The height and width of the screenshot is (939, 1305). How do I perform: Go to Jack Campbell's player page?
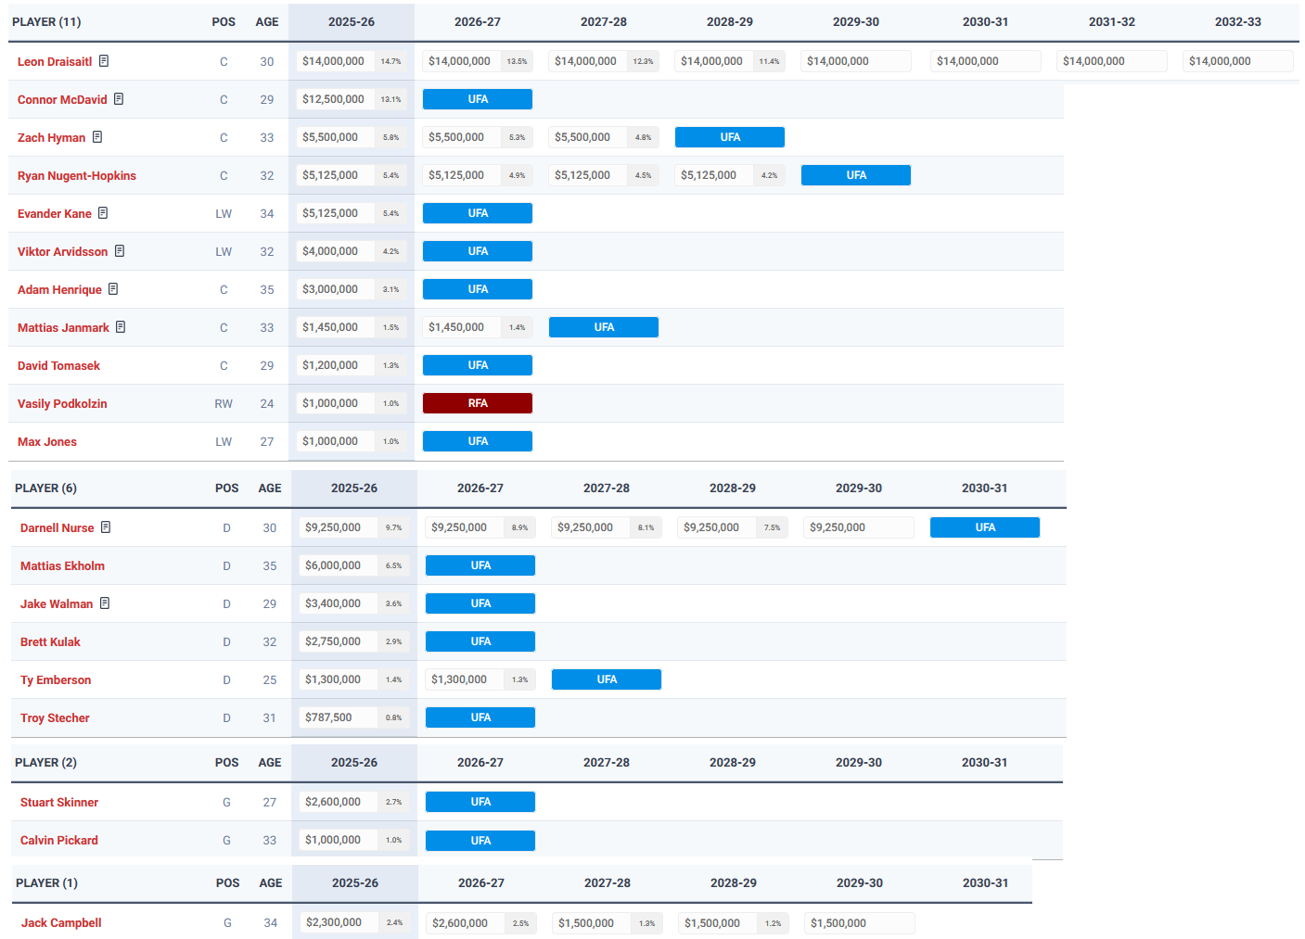[61, 923]
